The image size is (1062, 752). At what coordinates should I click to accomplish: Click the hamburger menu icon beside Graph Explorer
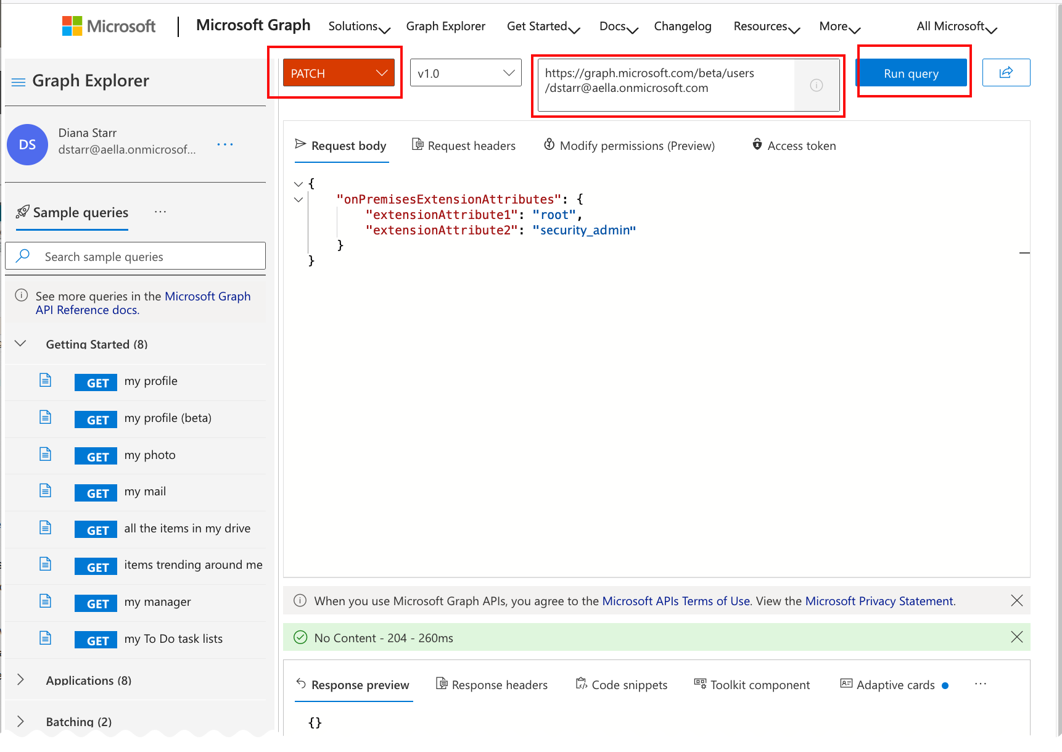tap(19, 81)
